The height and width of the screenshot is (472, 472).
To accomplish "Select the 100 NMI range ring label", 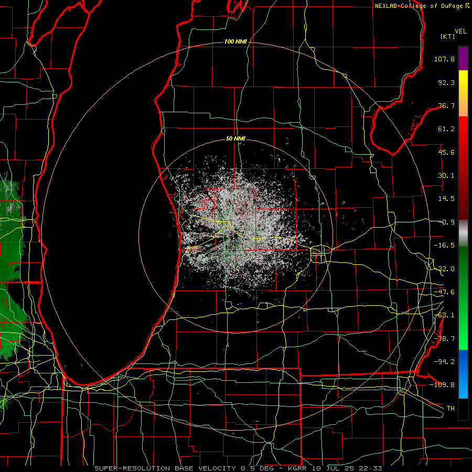I will (x=235, y=41).
